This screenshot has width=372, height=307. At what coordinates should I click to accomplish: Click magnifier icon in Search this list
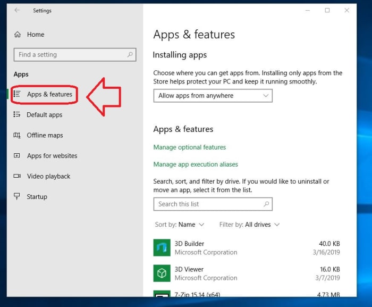(266, 204)
